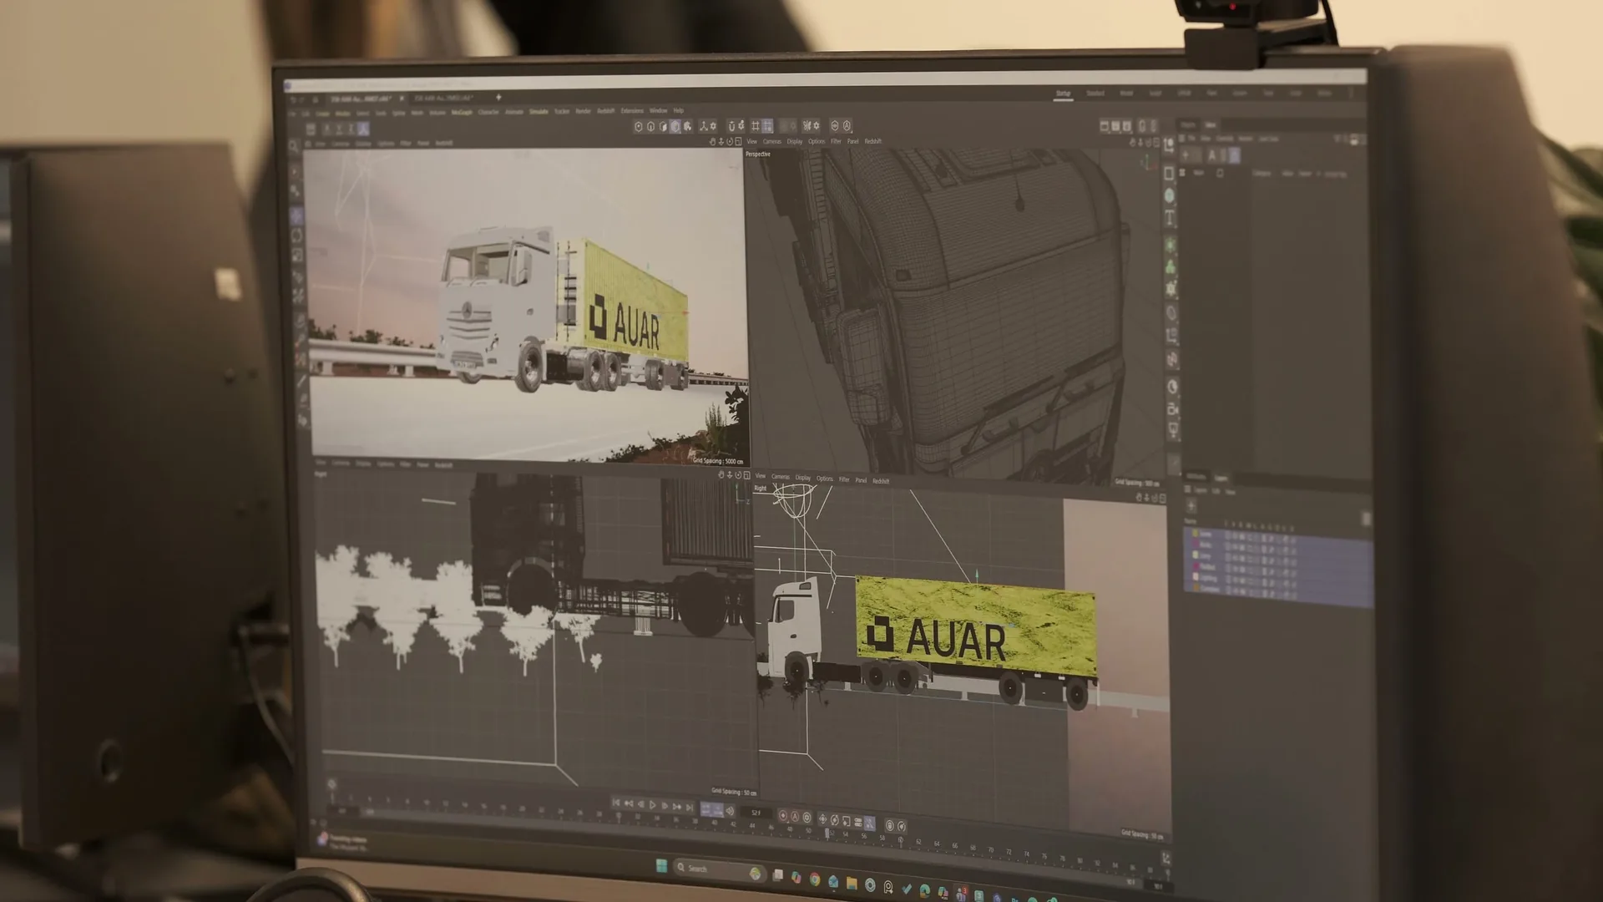
Task: Click frame 70 on the timeline ruler
Action: [991, 851]
